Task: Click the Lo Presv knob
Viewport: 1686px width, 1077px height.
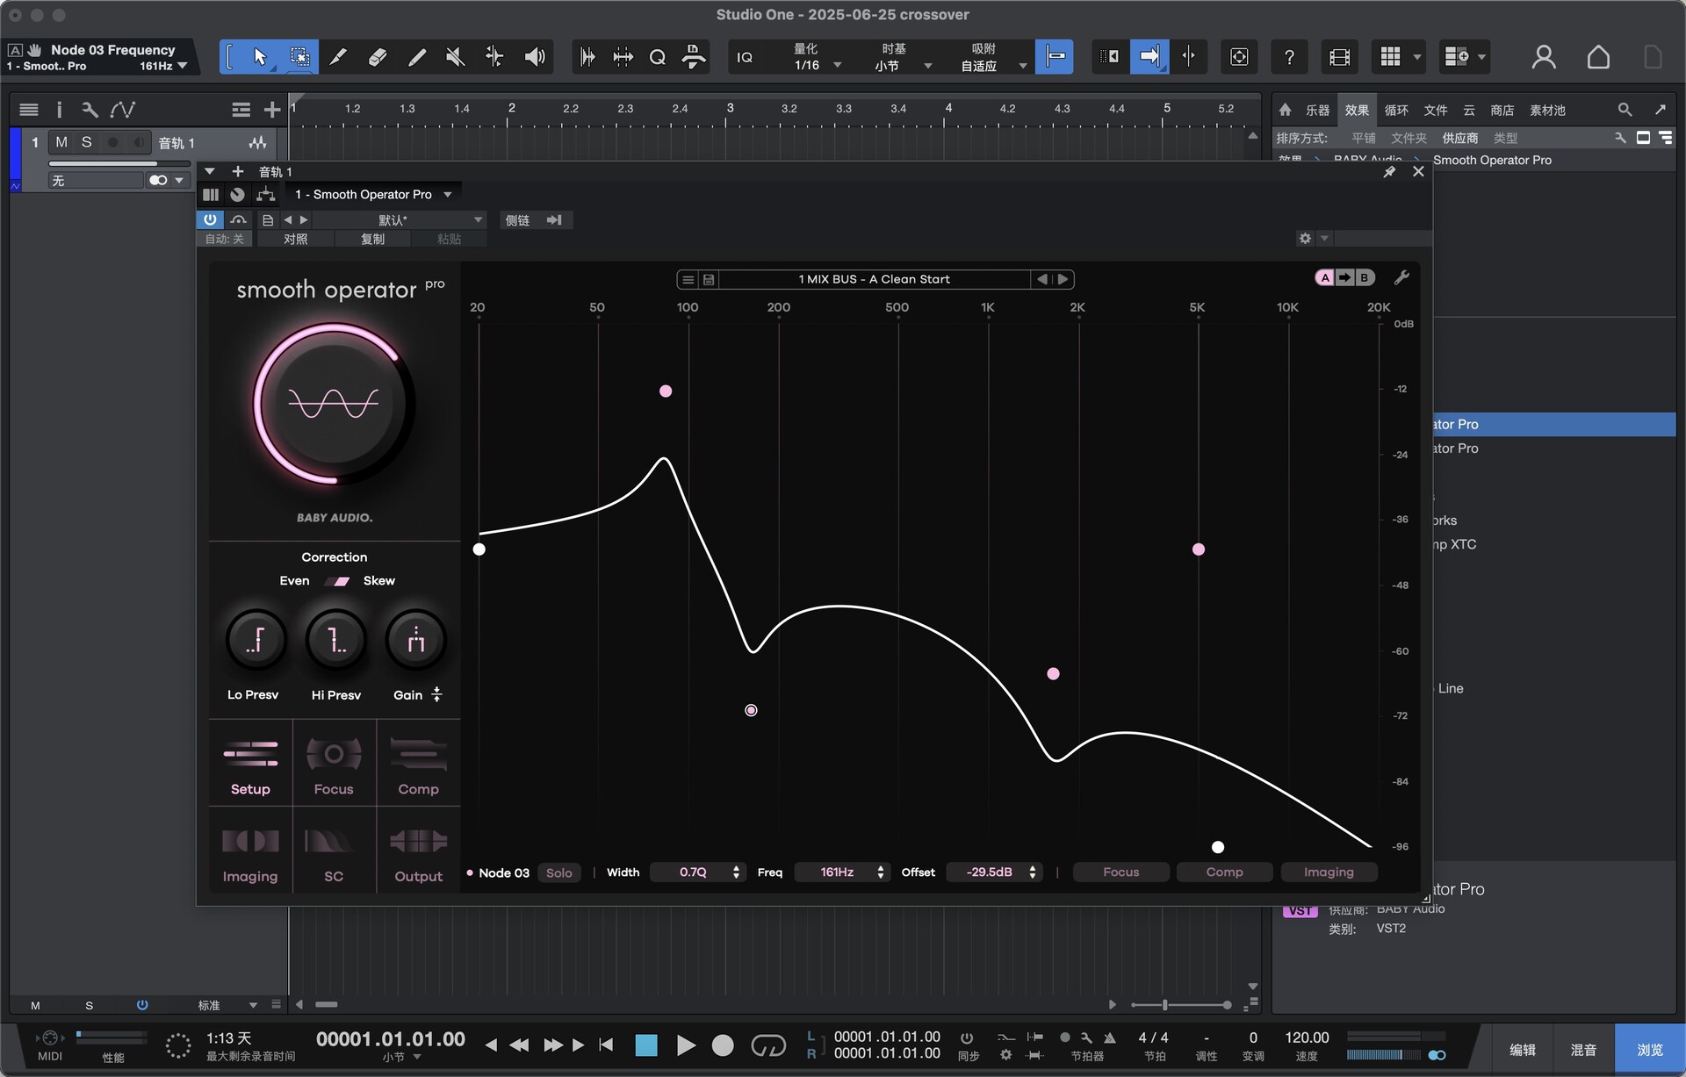Action: coord(256,640)
